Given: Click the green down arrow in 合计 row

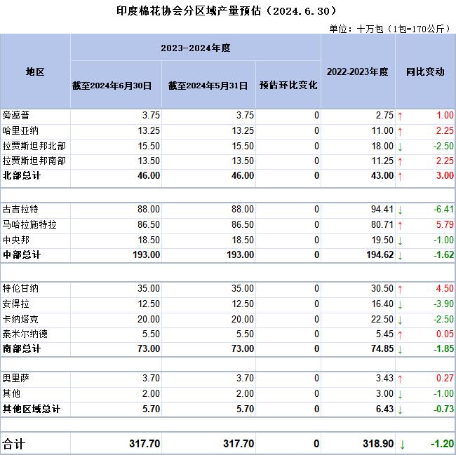Looking at the screenshot, I should pos(402,444).
